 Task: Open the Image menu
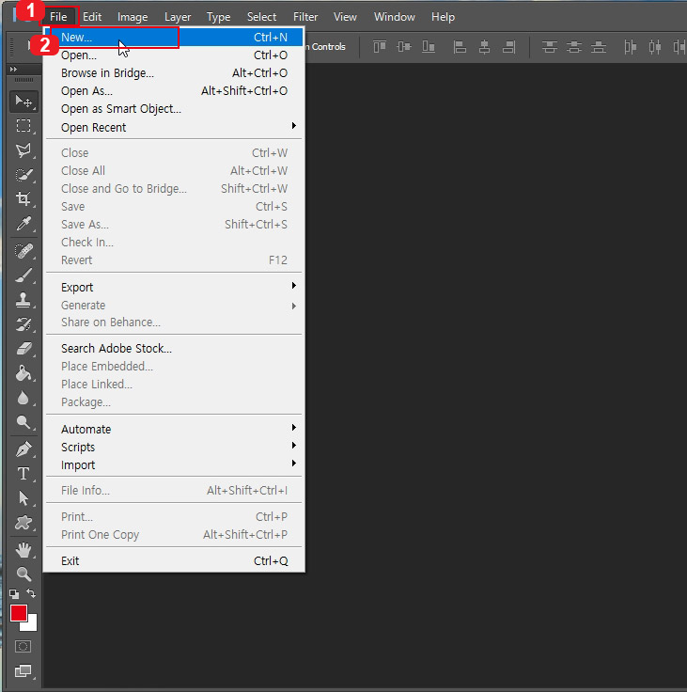[133, 17]
